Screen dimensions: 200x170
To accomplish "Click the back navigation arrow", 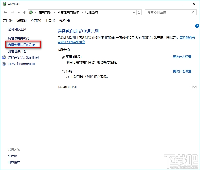I will click(x=5, y=12).
